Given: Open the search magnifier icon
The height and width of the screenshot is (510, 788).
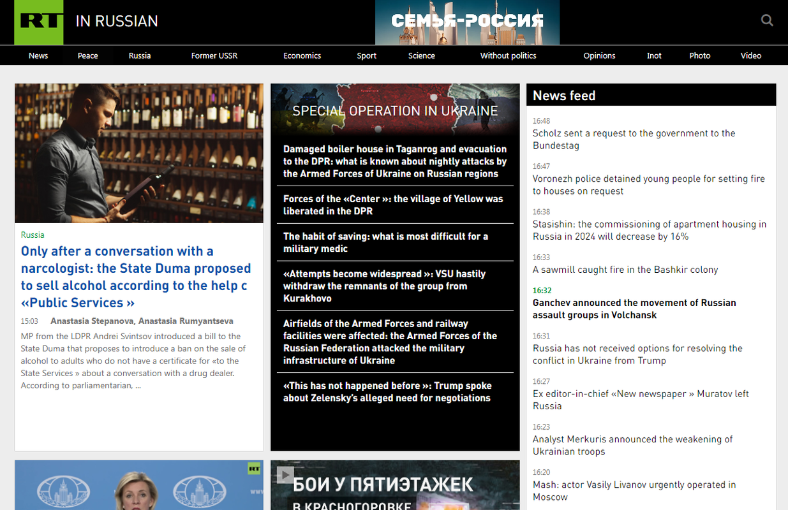Looking at the screenshot, I should (767, 20).
